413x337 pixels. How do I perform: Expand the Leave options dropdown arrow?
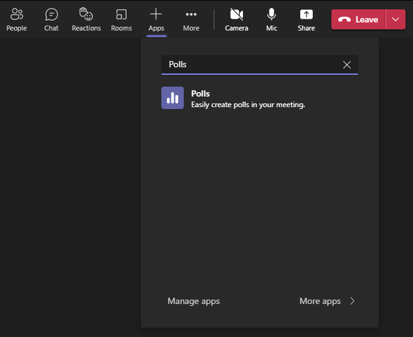click(396, 19)
